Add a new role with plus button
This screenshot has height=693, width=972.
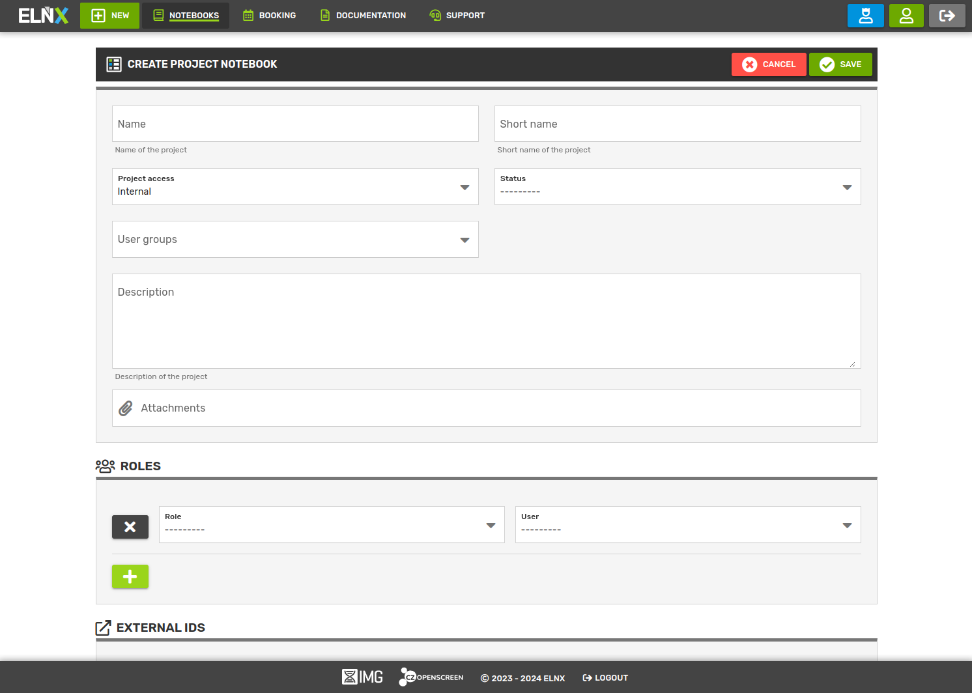coord(130,576)
